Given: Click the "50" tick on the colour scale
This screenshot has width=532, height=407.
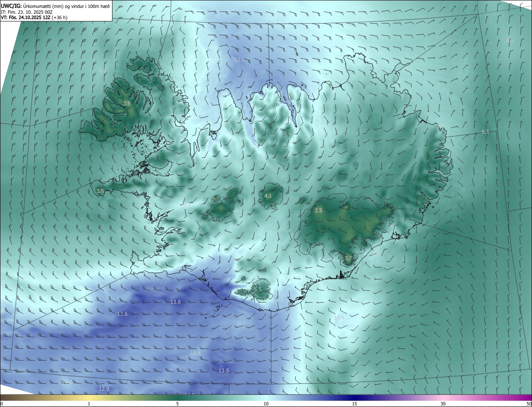Looking at the screenshot, I should pyautogui.click(x=529, y=404).
